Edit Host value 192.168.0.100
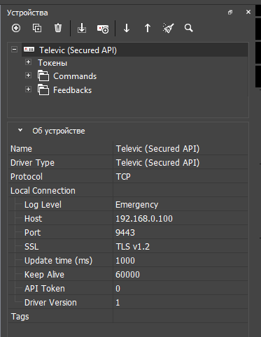Viewport: 261px width, 337px height. 181,219
